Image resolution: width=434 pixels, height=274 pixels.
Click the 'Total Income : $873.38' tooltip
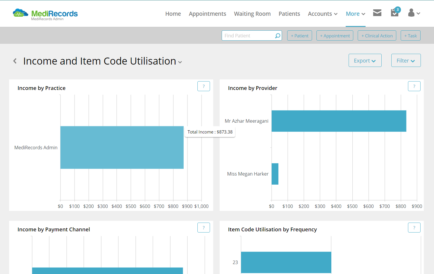click(x=210, y=132)
